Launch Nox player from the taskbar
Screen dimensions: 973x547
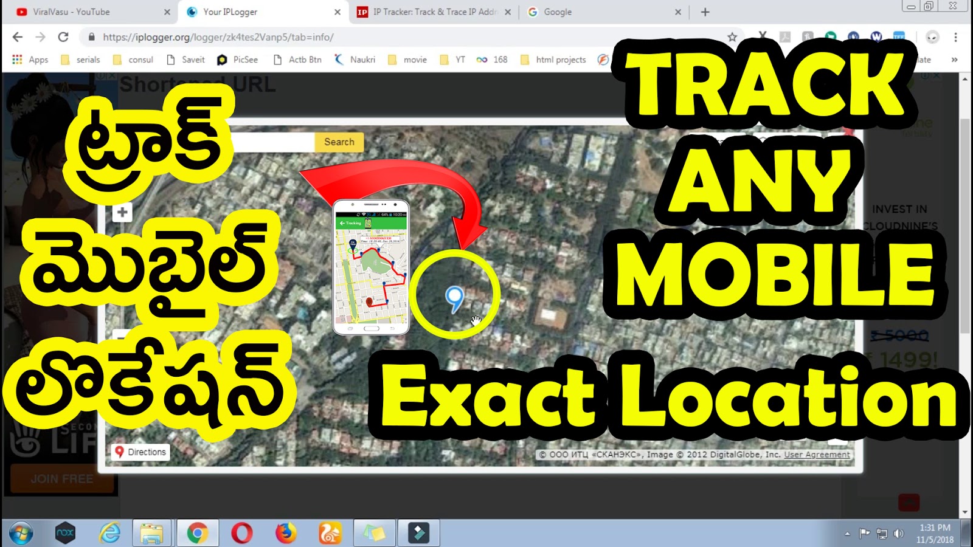(x=66, y=532)
